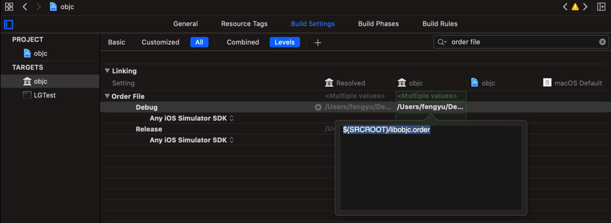This screenshot has height=223, width=611.
Task: Collapse the Linking section triangle
Action: [x=107, y=71]
